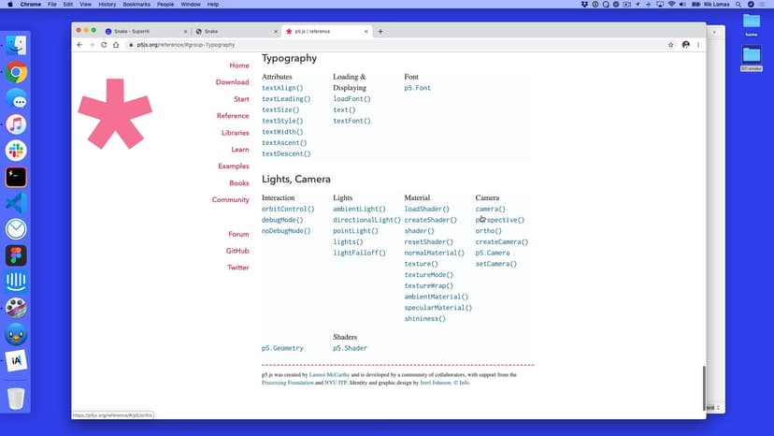Go to the Examples page in sidebar
The width and height of the screenshot is (774, 436).
coord(234,167)
